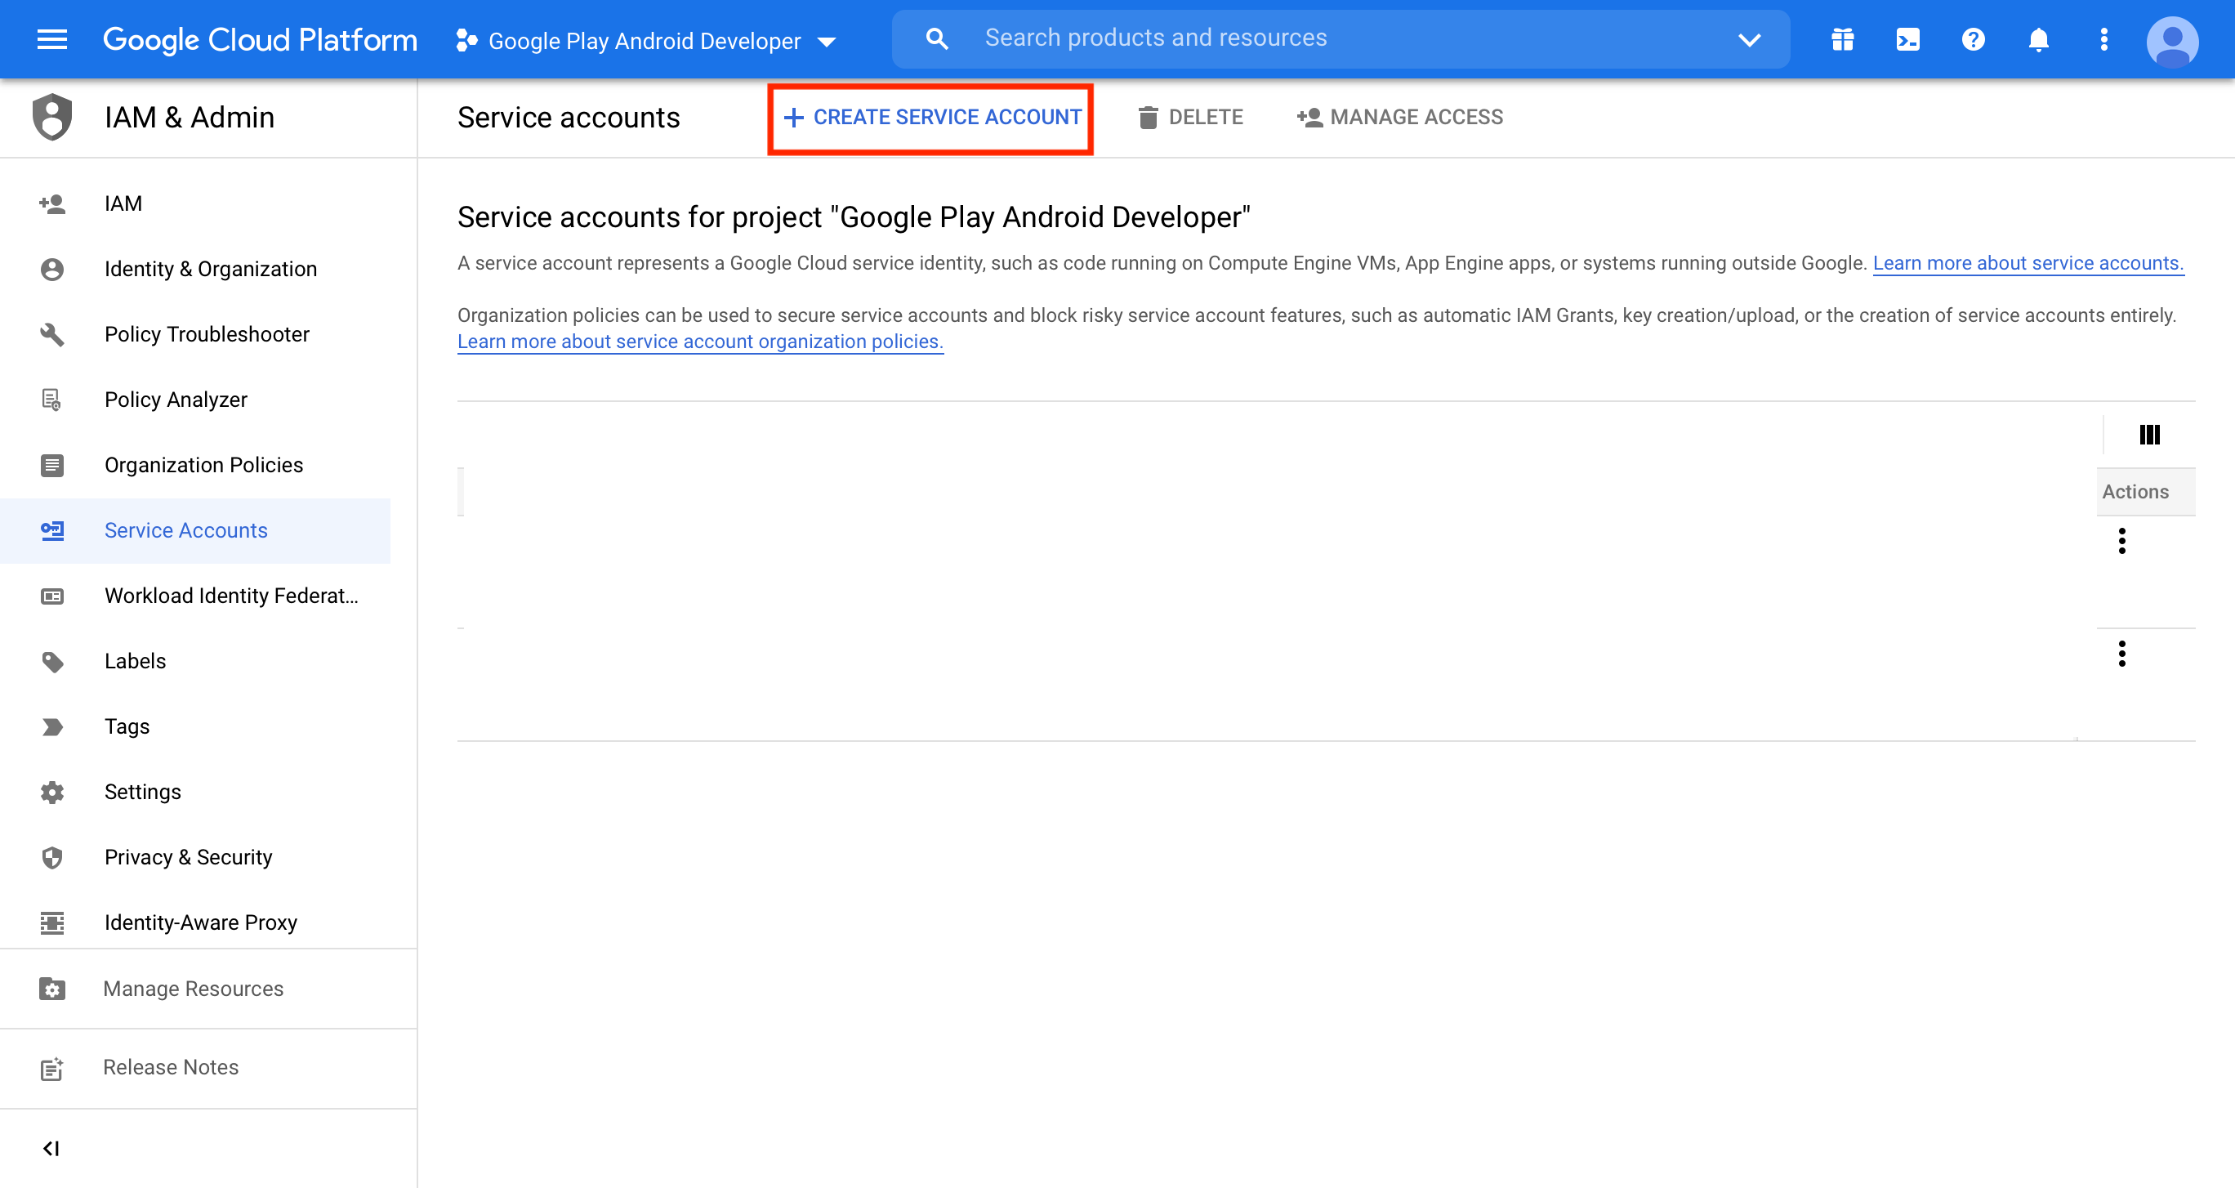Click the Delete button
Screen dimensions: 2235x1188
click(1189, 117)
